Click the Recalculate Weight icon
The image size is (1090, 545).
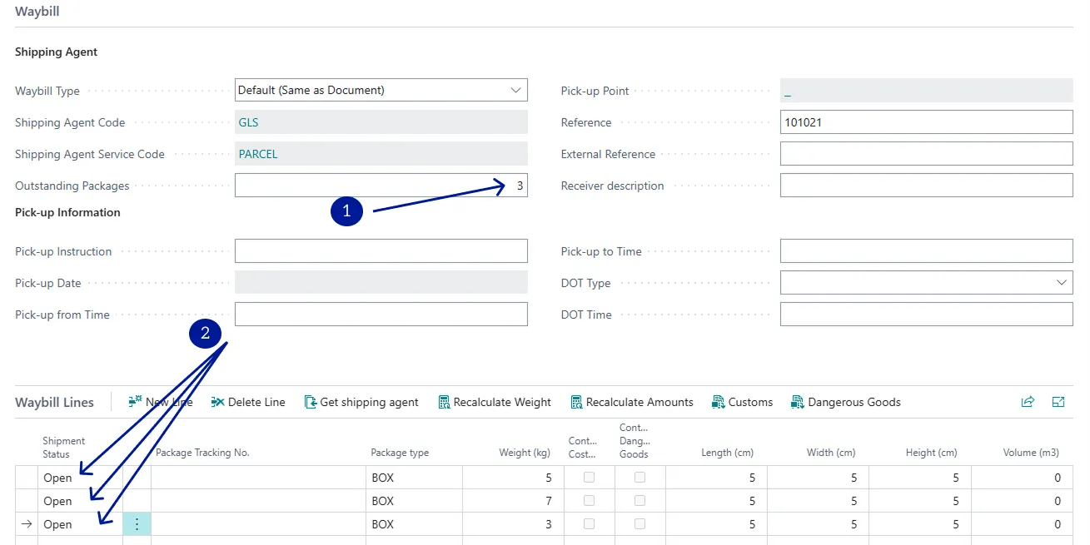coord(444,402)
